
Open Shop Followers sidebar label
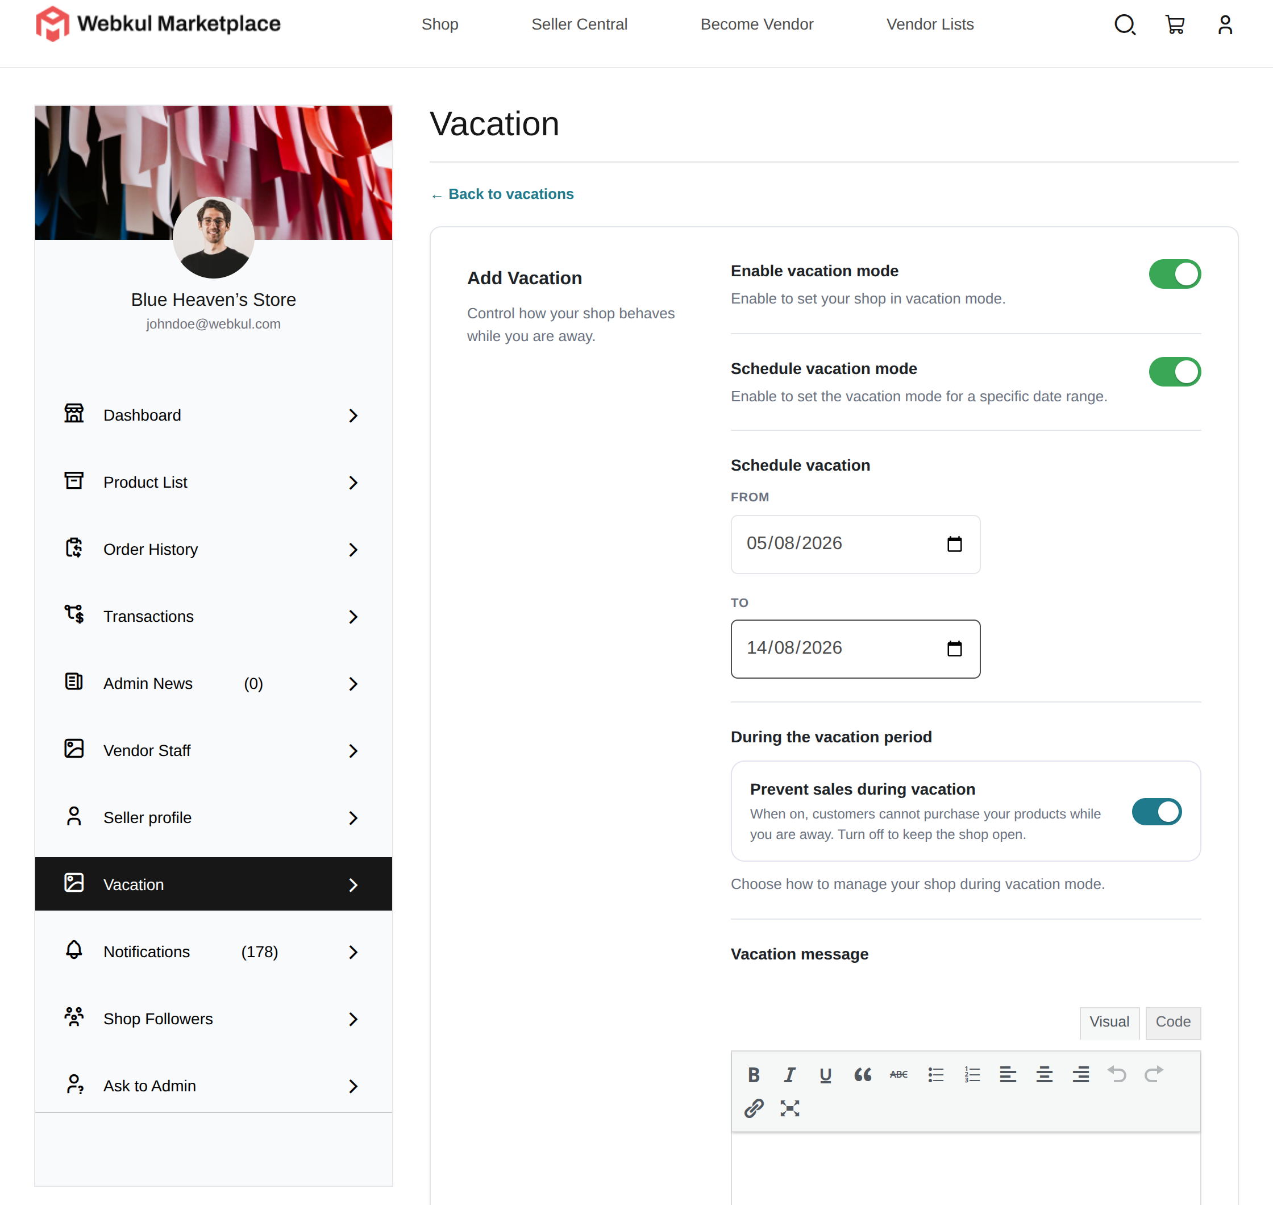(x=158, y=1019)
